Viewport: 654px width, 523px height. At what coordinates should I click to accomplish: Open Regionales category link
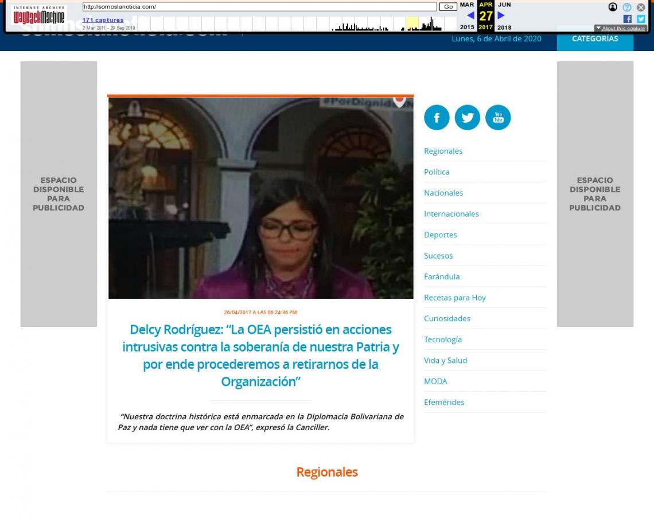click(443, 151)
